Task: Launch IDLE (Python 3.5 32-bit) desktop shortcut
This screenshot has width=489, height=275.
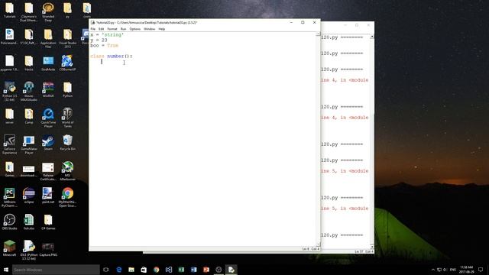Action: point(29,250)
